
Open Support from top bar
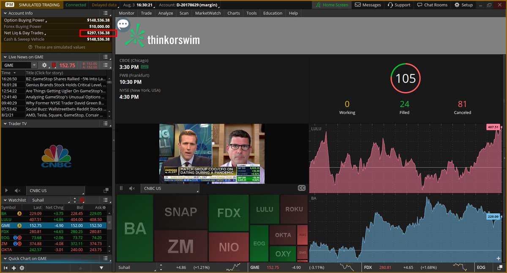point(398,5)
